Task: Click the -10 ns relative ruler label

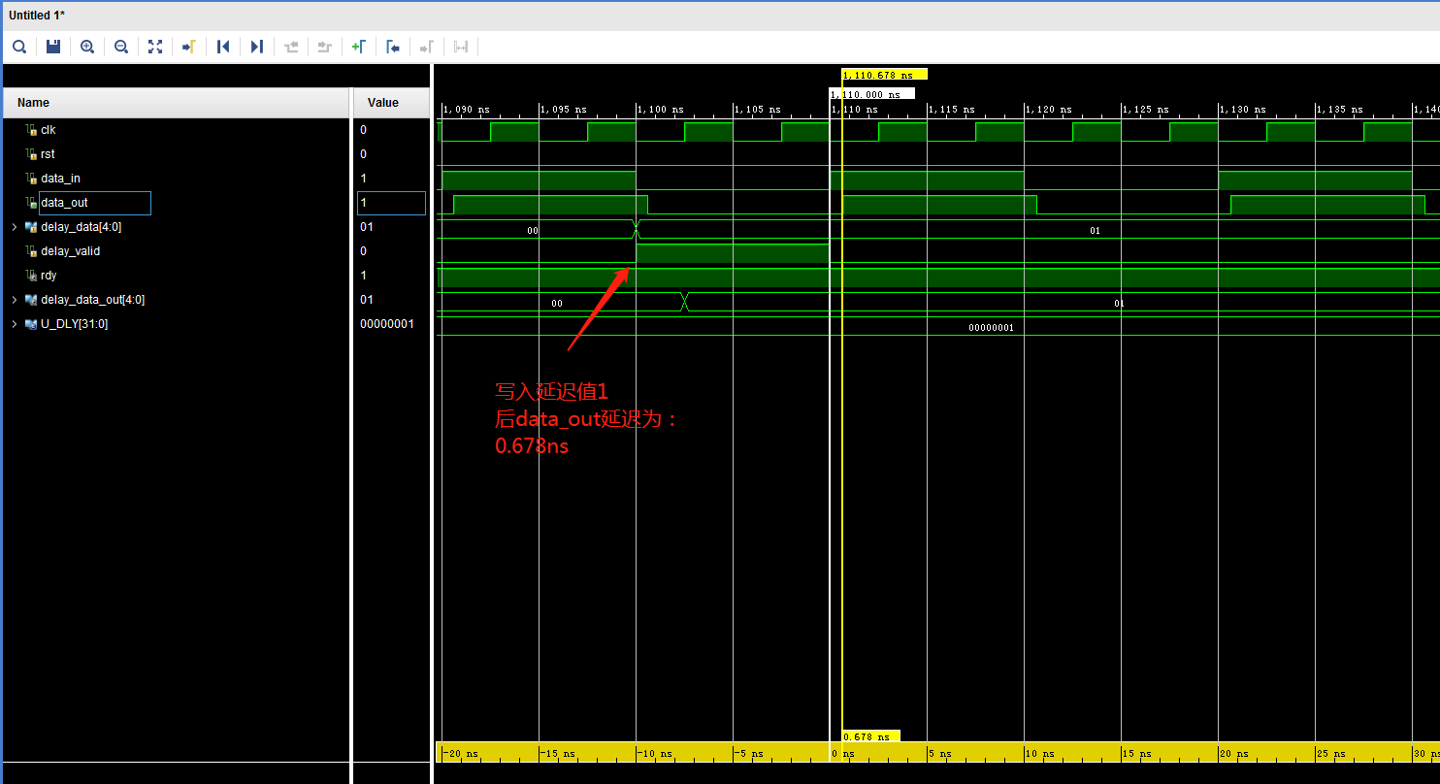Action: point(655,754)
